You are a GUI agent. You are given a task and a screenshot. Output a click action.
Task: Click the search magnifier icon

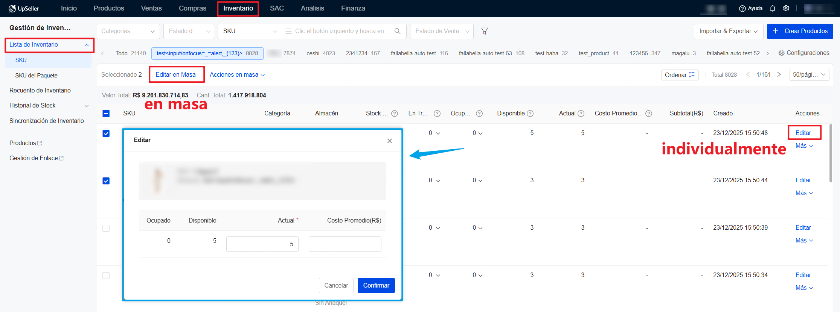click(x=398, y=31)
